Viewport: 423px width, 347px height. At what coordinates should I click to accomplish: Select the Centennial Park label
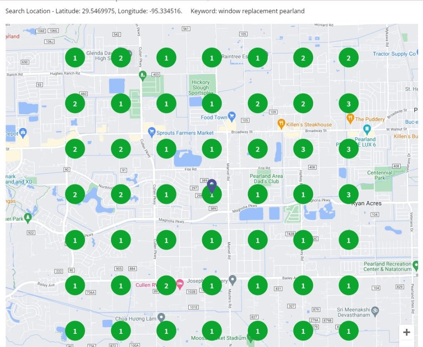coord(380,175)
